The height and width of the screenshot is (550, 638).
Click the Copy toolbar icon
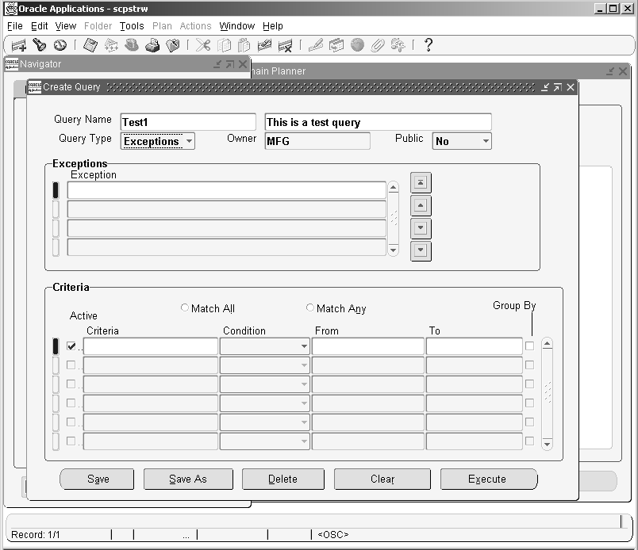(x=224, y=45)
